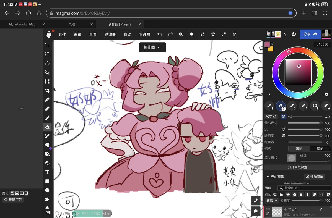Select the Rectangle shape tool
Screen dimensions: 332x218
47,181
